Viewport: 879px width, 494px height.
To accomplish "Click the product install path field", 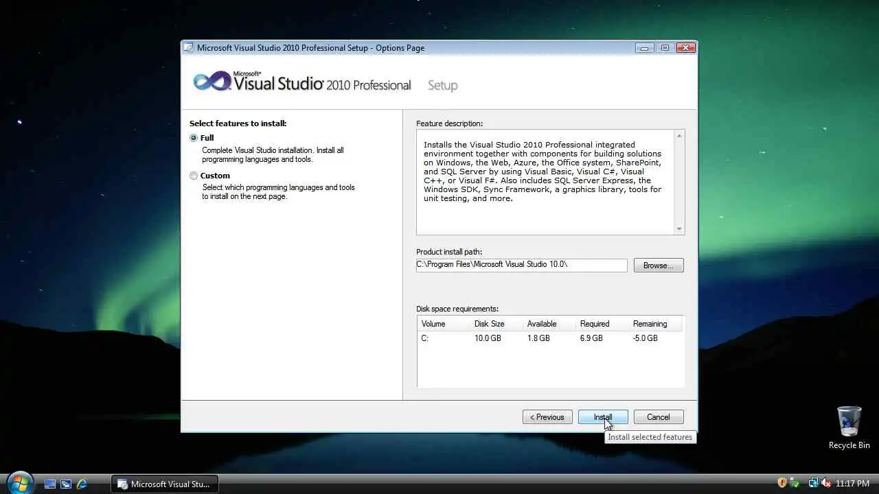I will click(522, 265).
